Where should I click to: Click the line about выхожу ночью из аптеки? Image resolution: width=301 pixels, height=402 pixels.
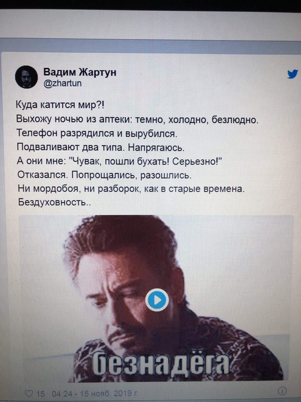click(137, 120)
